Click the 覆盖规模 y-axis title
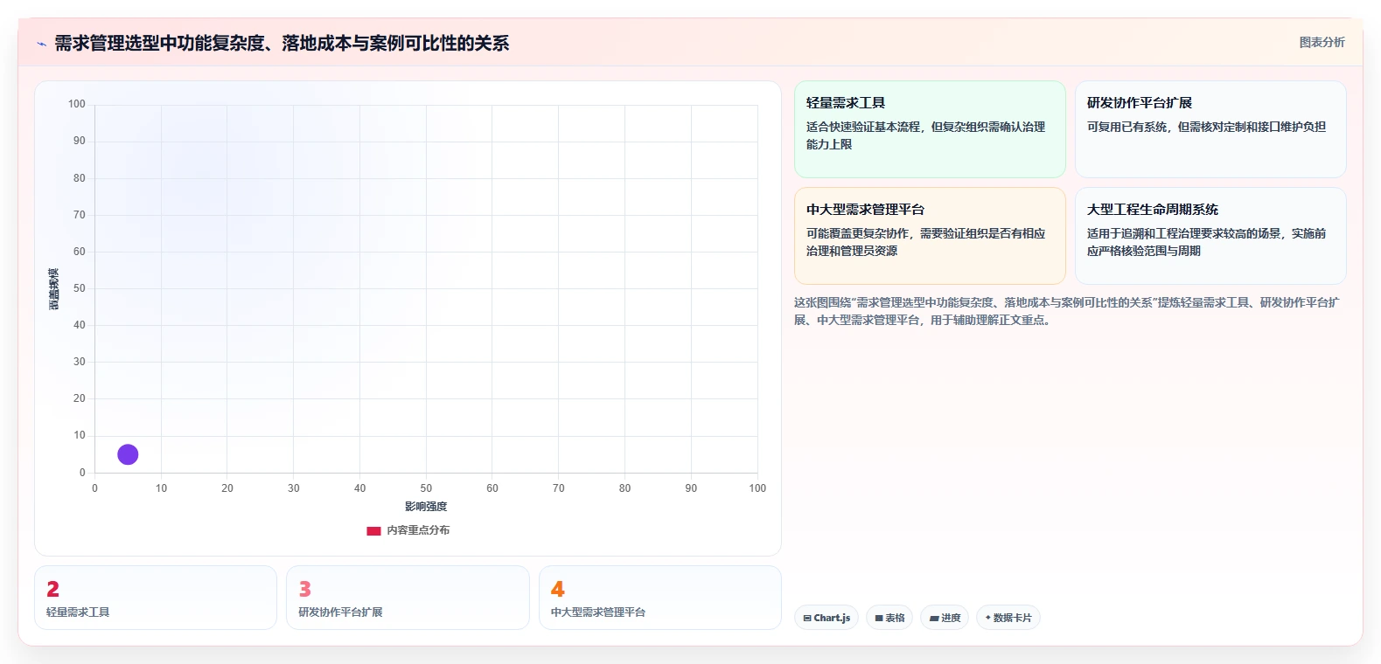 [x=53, y=289]
